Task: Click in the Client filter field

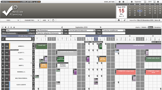Action: tap(114, 33)
